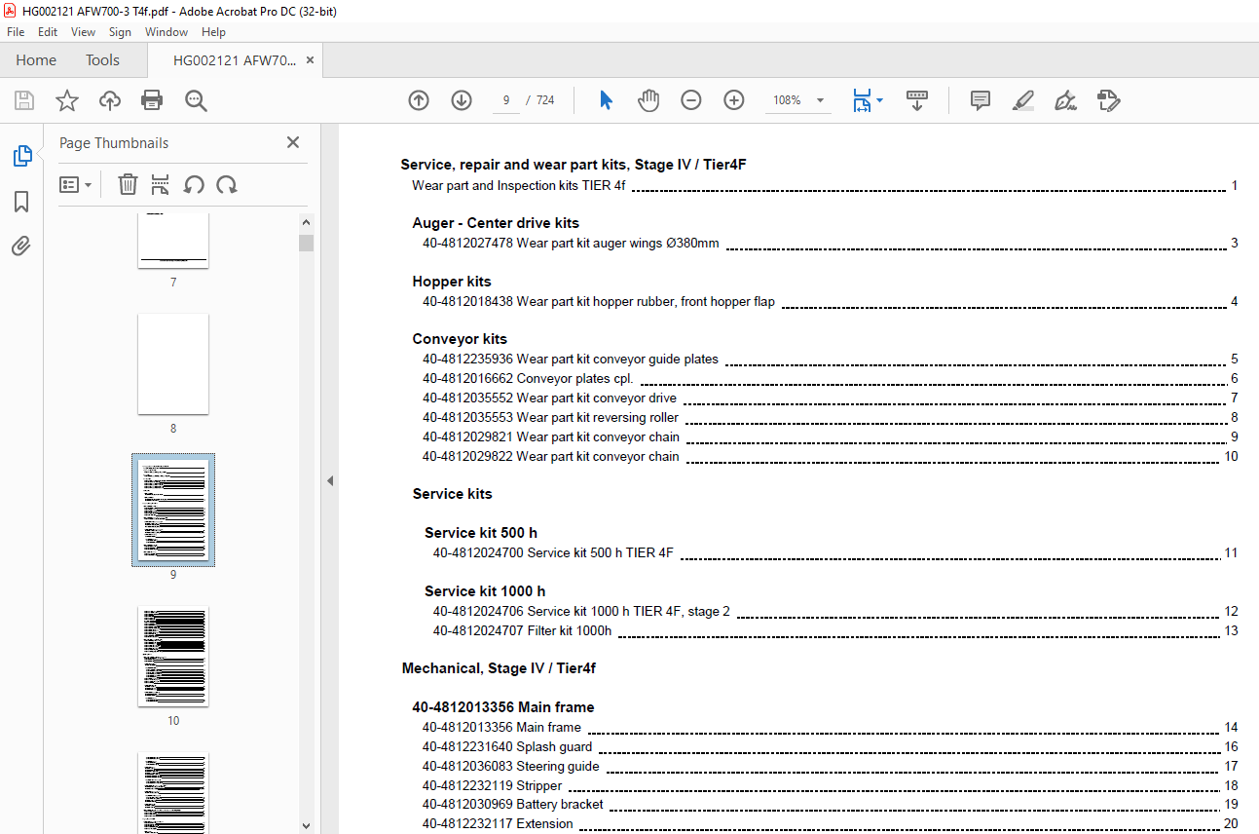1259x834 pixels.
Task: Rotate page clockwise
Action: pyautogui.click(x=227, y=184)
